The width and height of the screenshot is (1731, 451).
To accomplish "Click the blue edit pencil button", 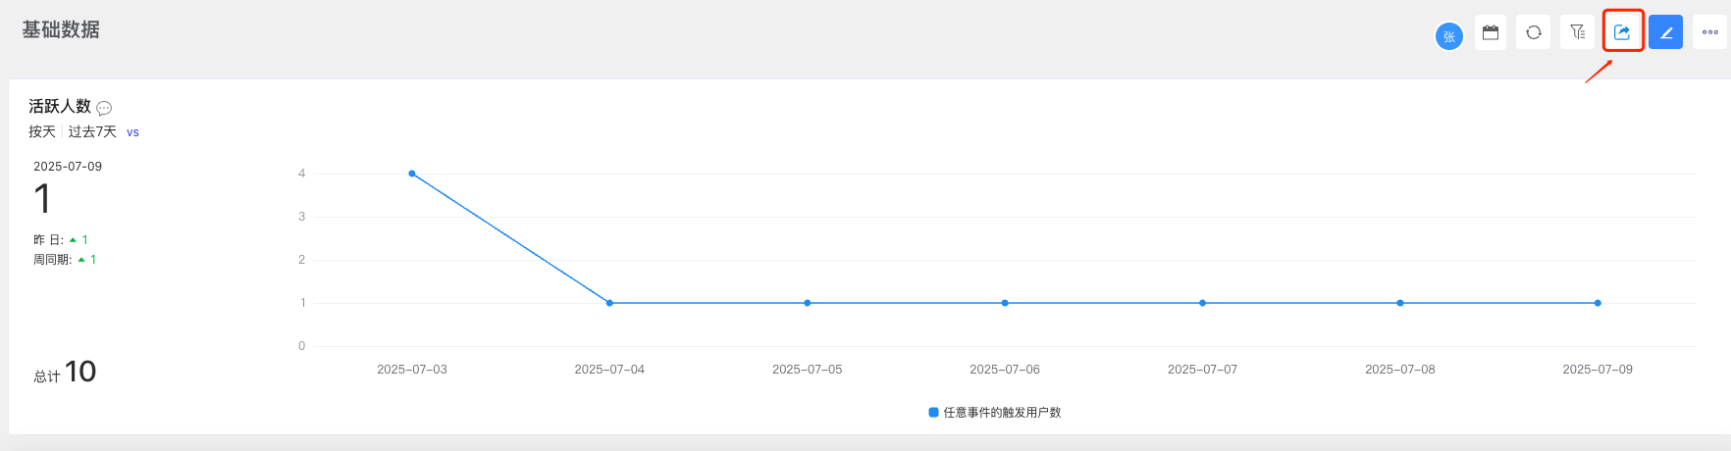I will [x=1666, y=32].
